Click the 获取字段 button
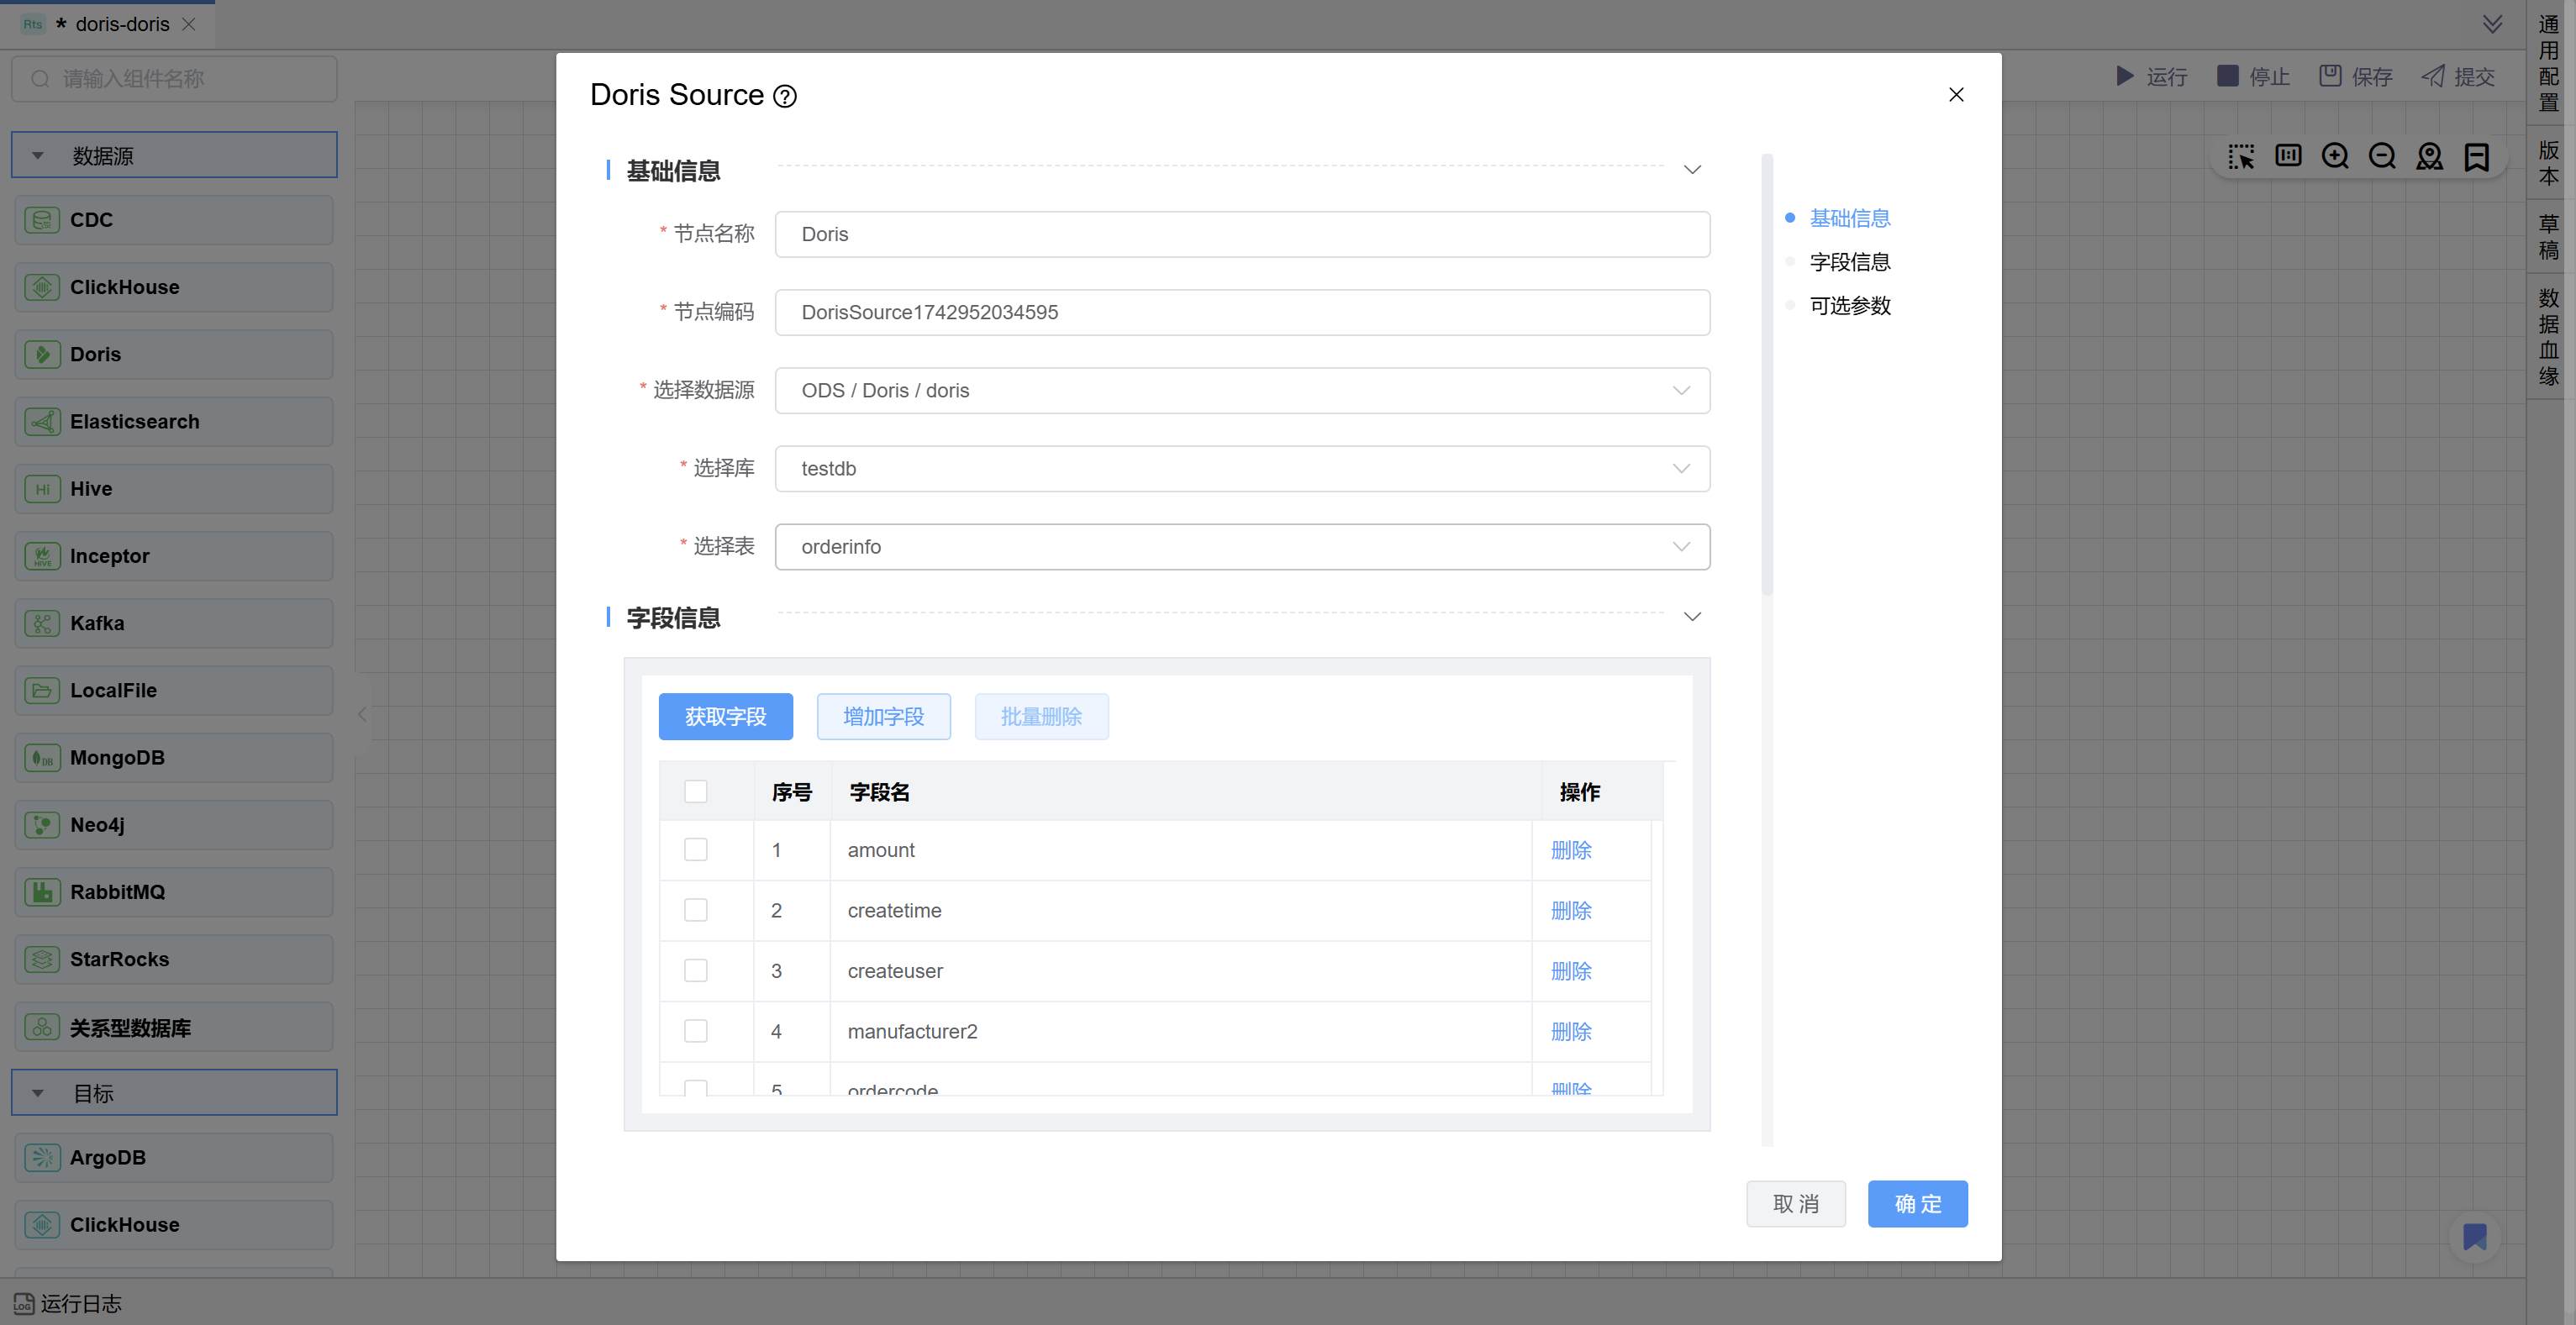 tap(725, 717)
